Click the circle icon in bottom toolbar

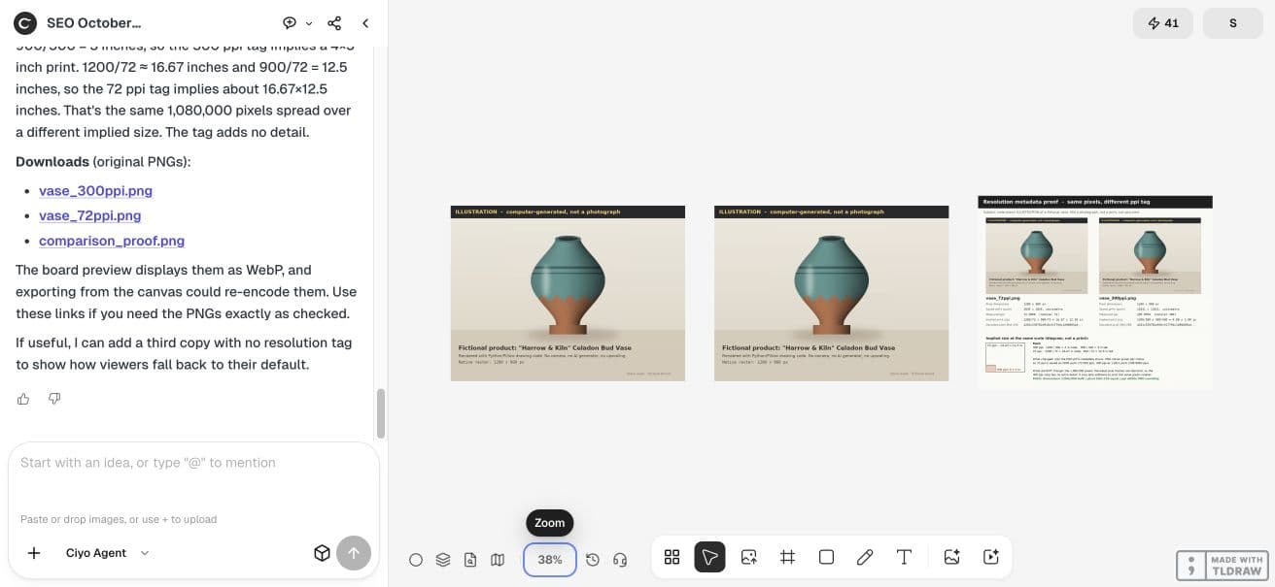point(416,560)
